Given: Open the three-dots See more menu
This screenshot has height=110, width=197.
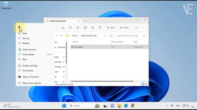Looking at the screenshot, I should (x=136, y=28).
